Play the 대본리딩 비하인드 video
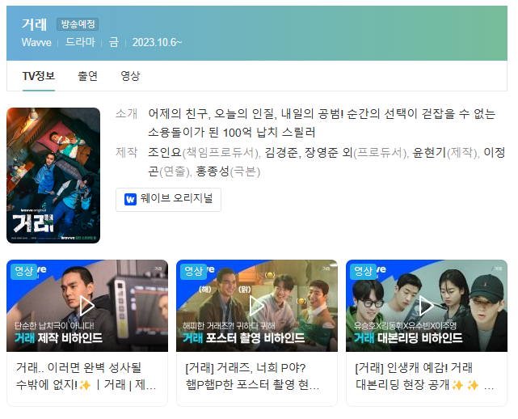Image resolution: width=518 pixels, height=419 pixels. click(427, 306)
